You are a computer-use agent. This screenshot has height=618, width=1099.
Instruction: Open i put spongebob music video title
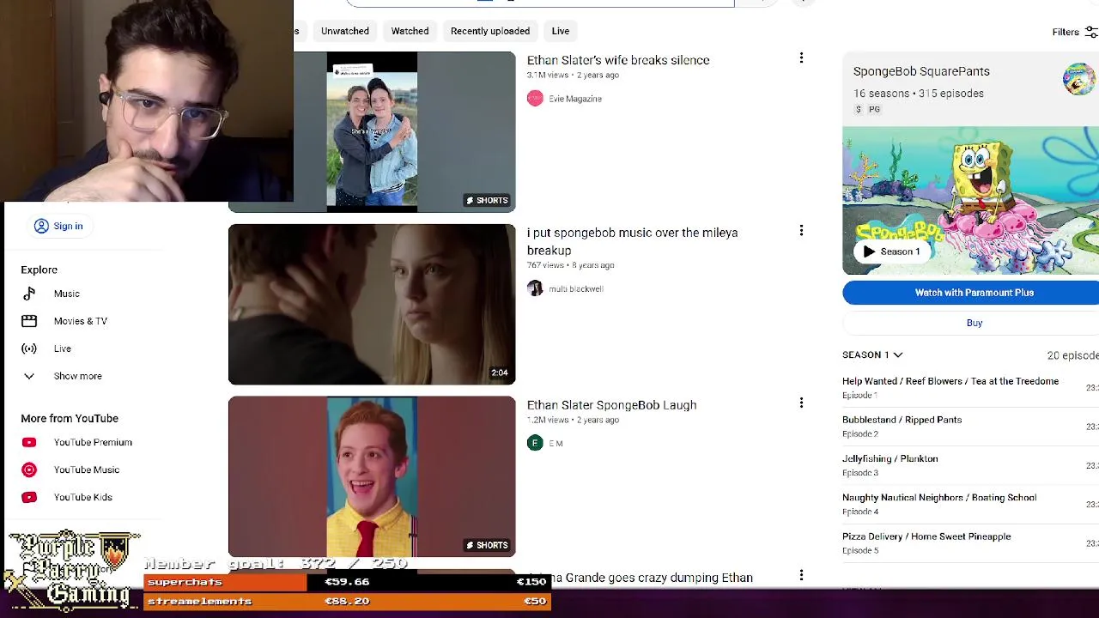click(x=632, y=241)
